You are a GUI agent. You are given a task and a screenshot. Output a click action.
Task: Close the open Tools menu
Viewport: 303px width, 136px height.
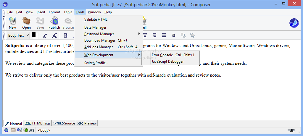(x=80, y=12)
